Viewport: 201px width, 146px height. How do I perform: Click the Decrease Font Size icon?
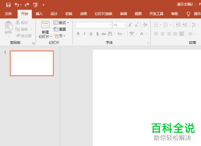pyautogui.click(x=137, y=25)
